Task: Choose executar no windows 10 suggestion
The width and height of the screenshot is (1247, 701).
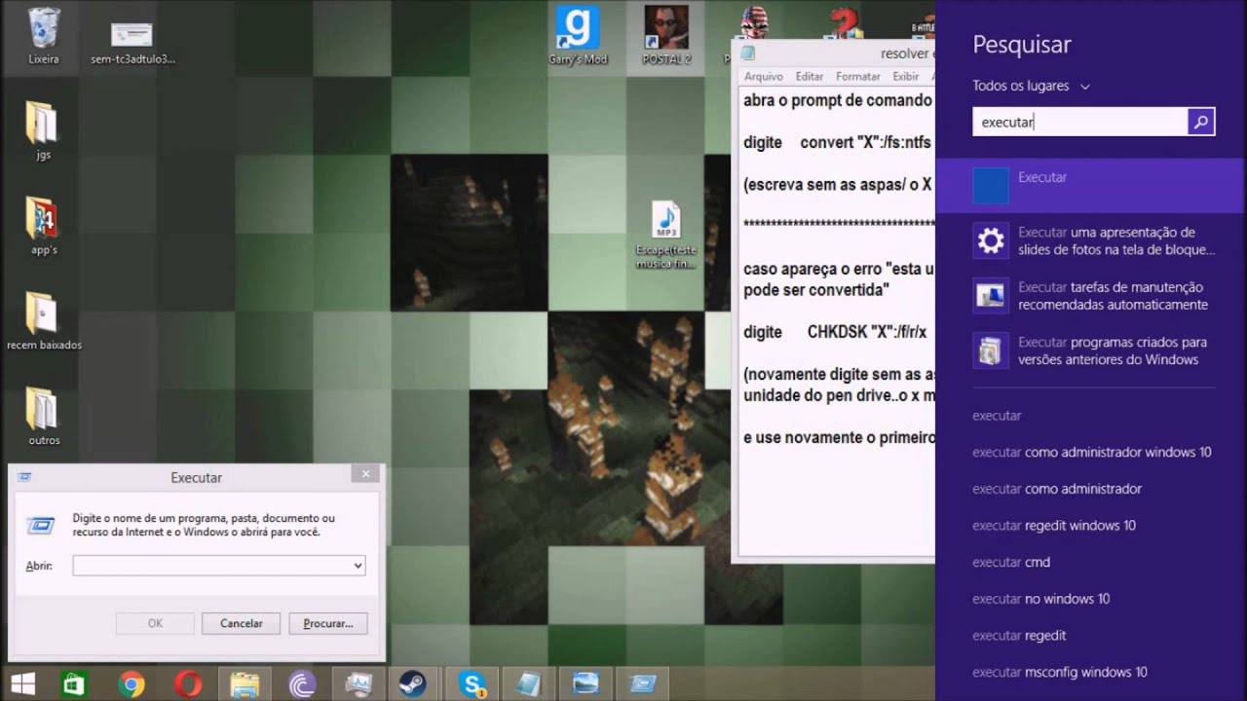Action: tap(1040, 599)
